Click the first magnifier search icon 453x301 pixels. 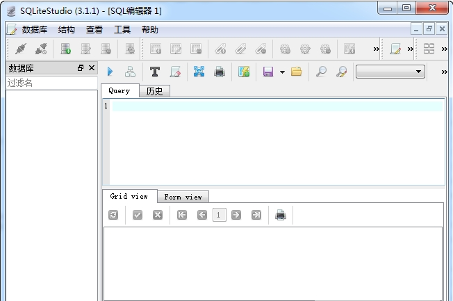click(320, 72)
